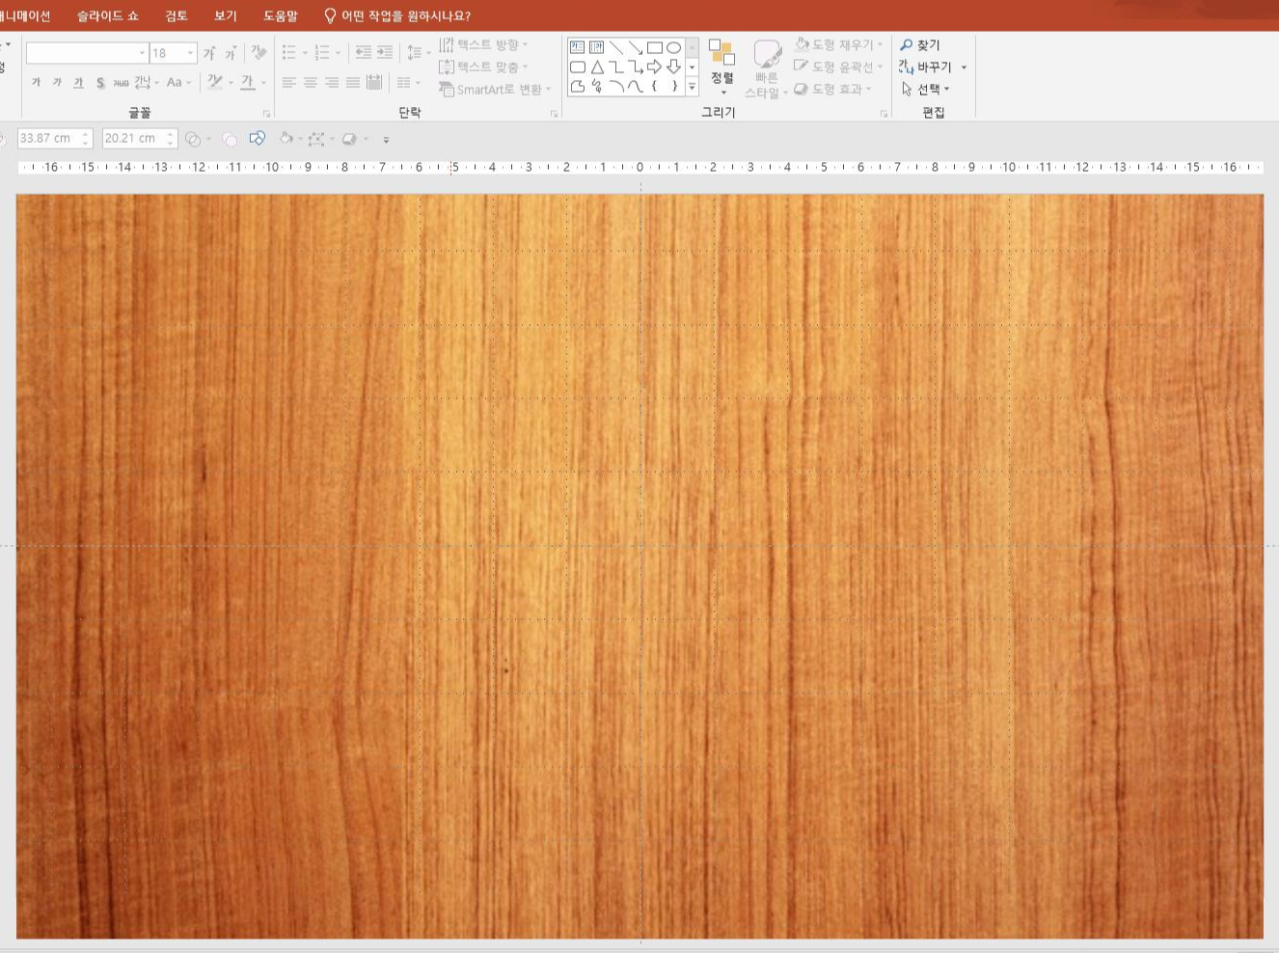1279x953 pixels.
Task: Open the line spacing dropdown
Action: (x=419, y=52)
